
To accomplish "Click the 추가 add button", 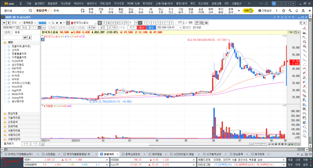I will pos(132,28).
